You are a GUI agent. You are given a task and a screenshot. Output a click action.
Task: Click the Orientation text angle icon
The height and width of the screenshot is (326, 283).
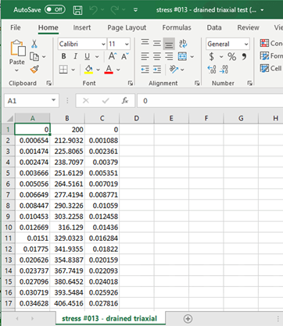point(174,70)
